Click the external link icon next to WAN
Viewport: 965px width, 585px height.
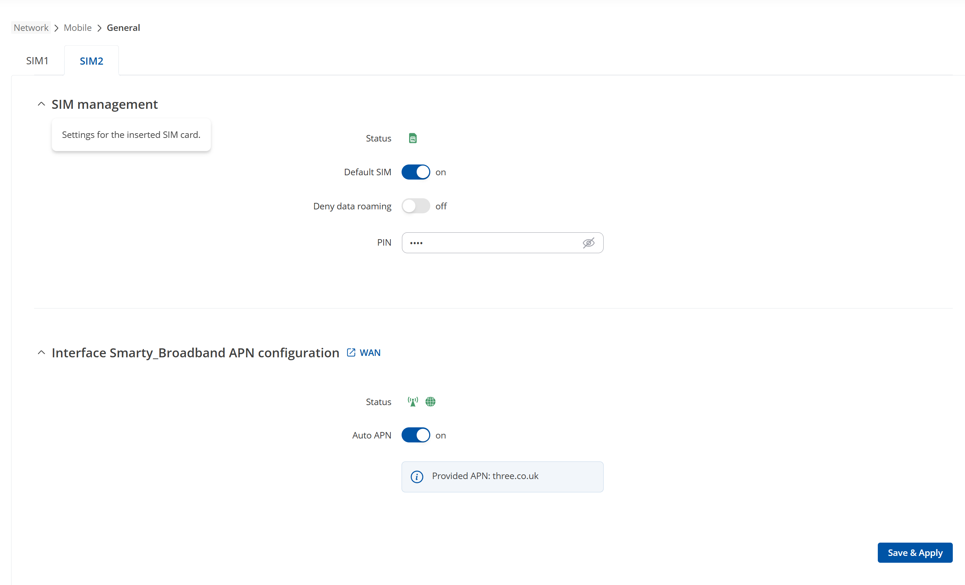[351, 353]
